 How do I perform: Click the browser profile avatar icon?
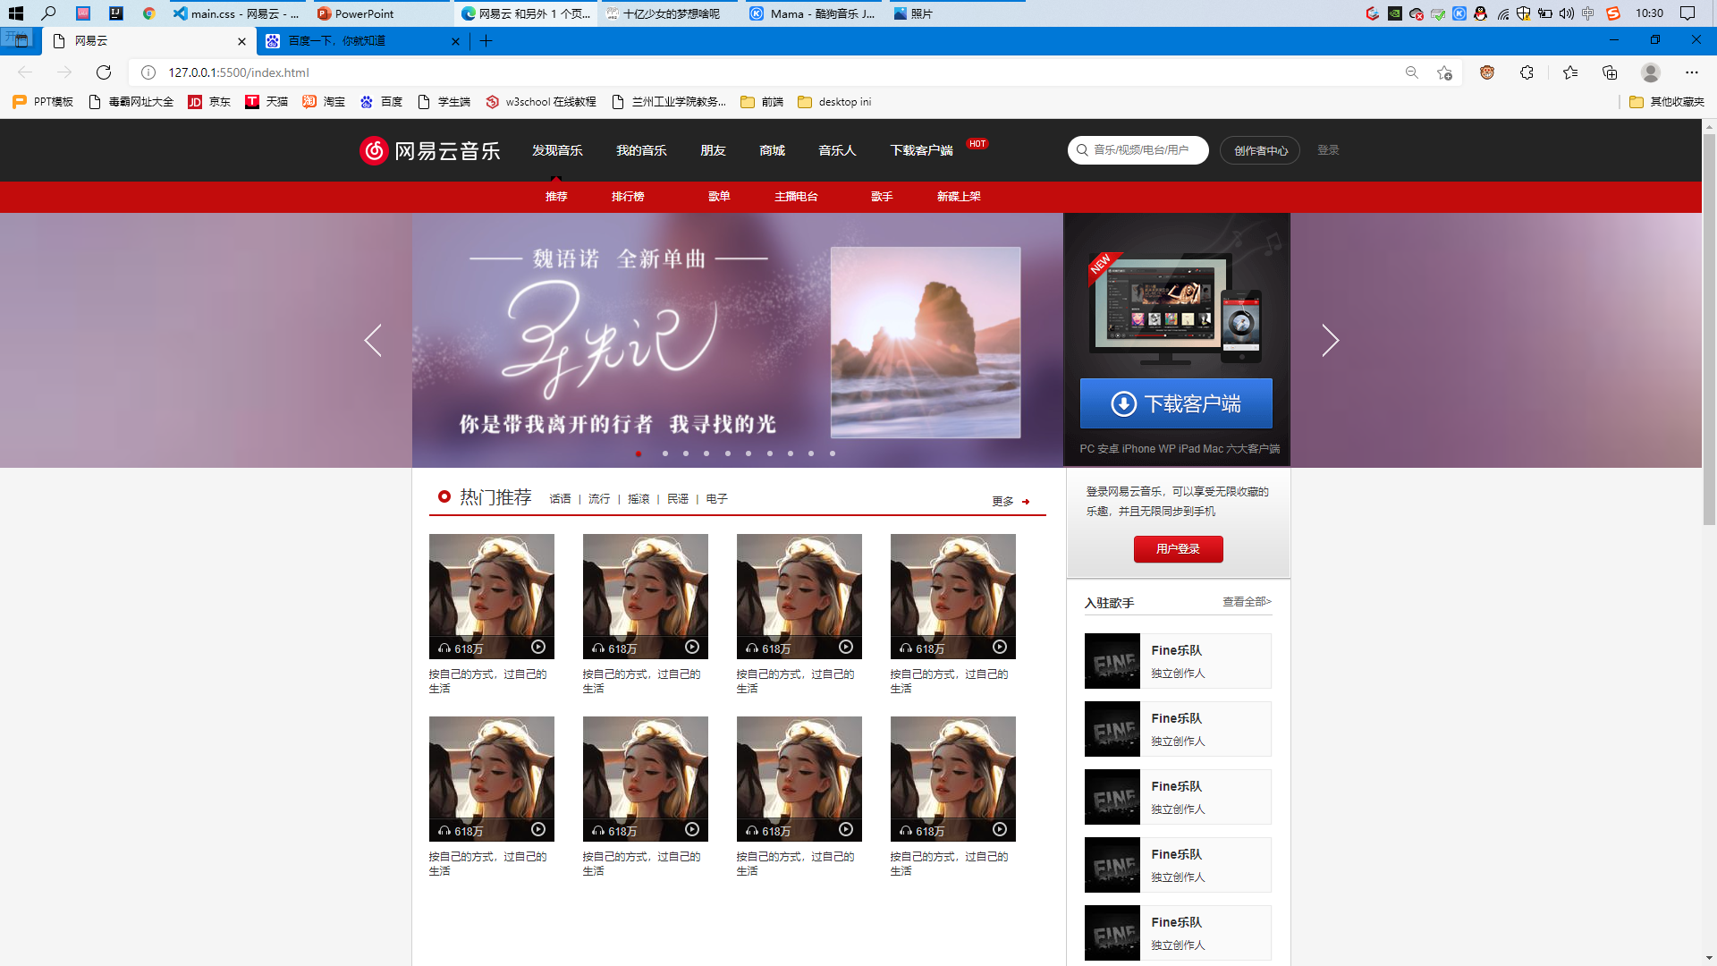[x=1651, y=72]
